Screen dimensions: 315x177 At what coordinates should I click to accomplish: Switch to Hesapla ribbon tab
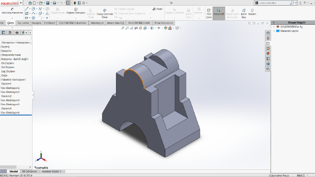[x=36, y=23]
